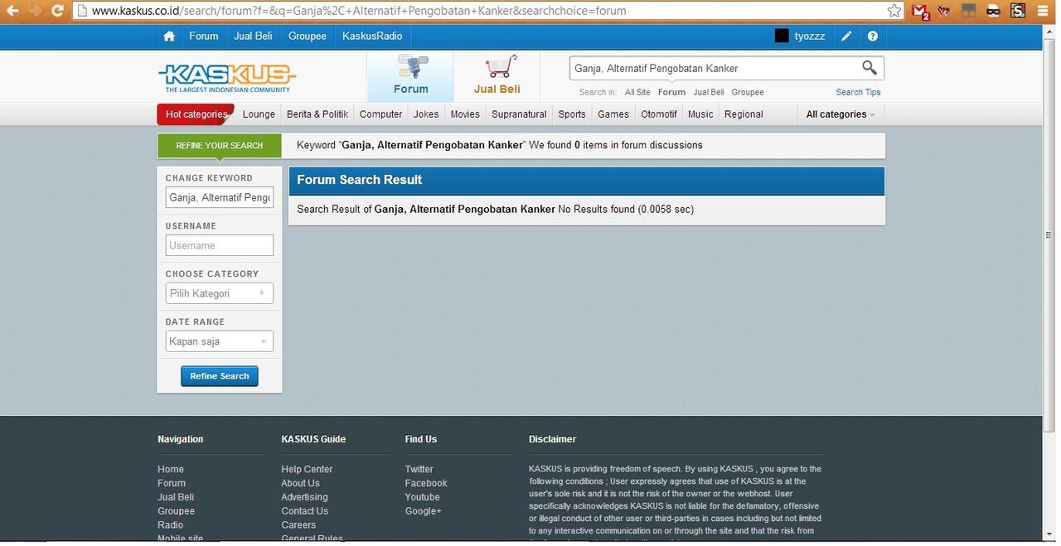This screenshot has height=546, width=1061.
Task: Click the grey two-circle extension icon
Action: pyautogui.click(x=968, y=11)
